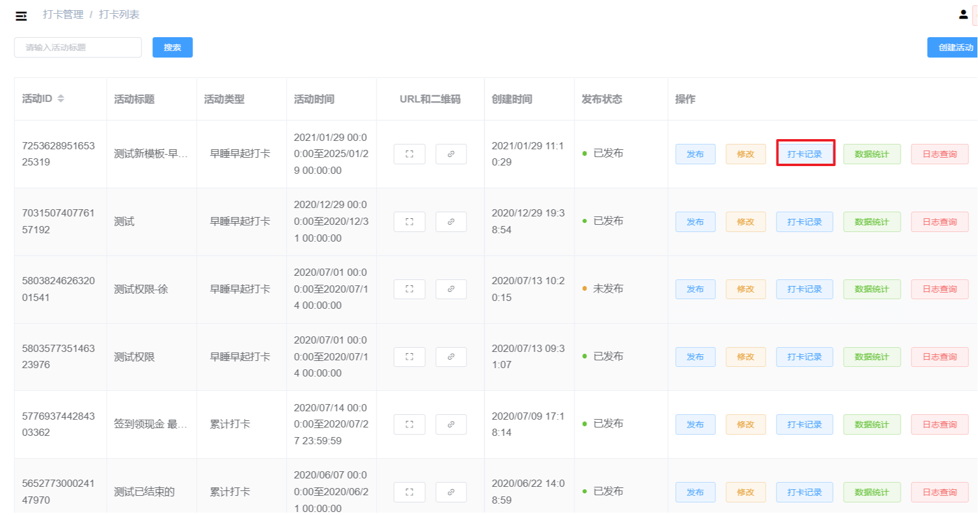Go to 打卡管理 breadcrumb
This screenshot has height=515, width=978.
[x=63, y=14]
